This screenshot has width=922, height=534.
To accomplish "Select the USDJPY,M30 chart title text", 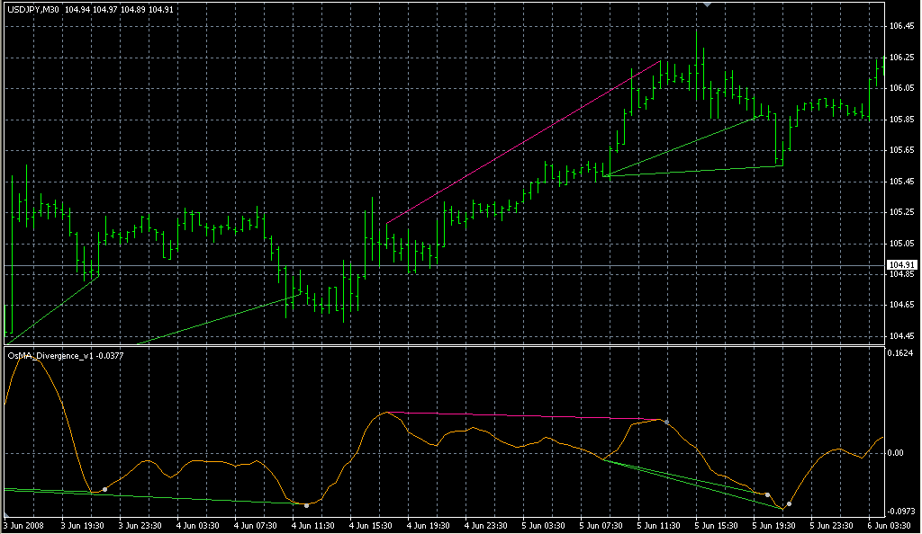I will click(x=33, y=10).
